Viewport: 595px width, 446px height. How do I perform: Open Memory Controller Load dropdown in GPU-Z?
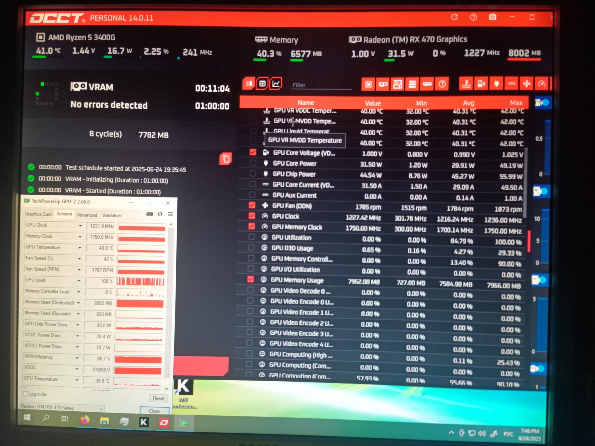click(x=79, y=292)
